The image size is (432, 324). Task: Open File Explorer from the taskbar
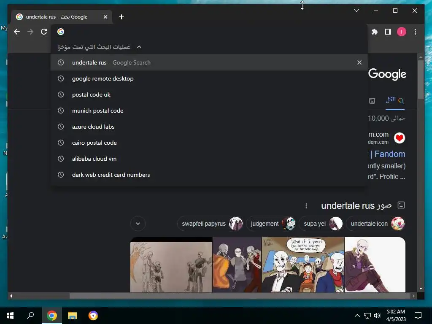click(73, 316)
